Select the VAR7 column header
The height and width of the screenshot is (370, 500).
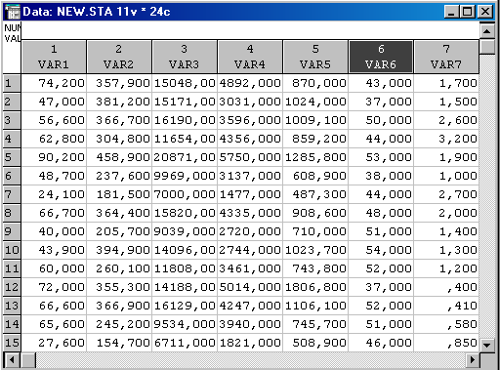[446, 57]
